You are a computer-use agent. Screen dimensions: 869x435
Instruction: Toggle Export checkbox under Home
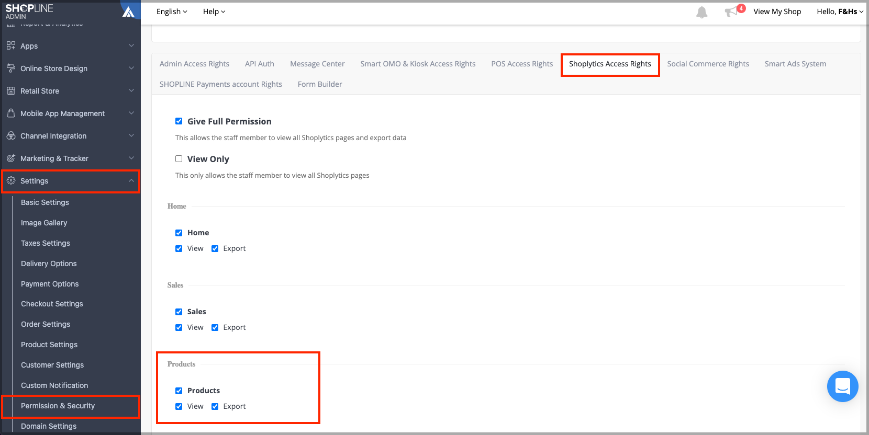pyautogui.click(x=215, y=248)
